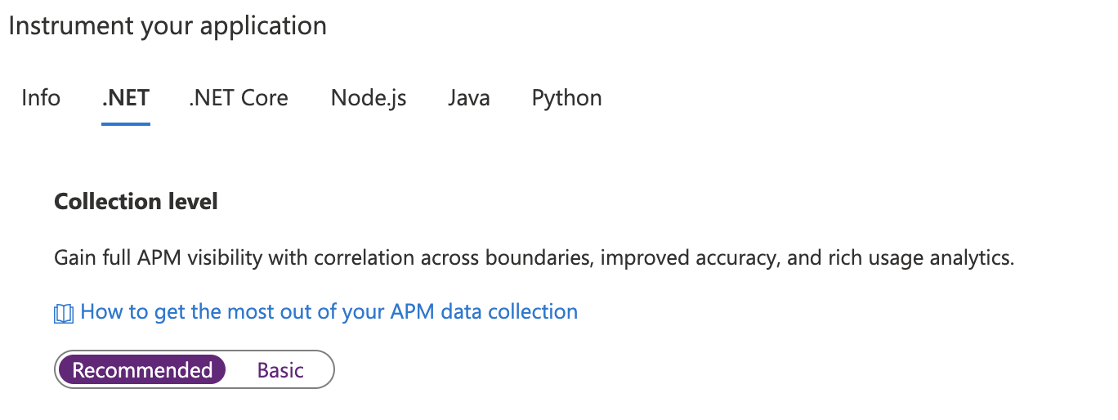The width and height of the screenshot is (1118, 420).
Task: Switch to the Node.js tab
Action: (369, 98)
